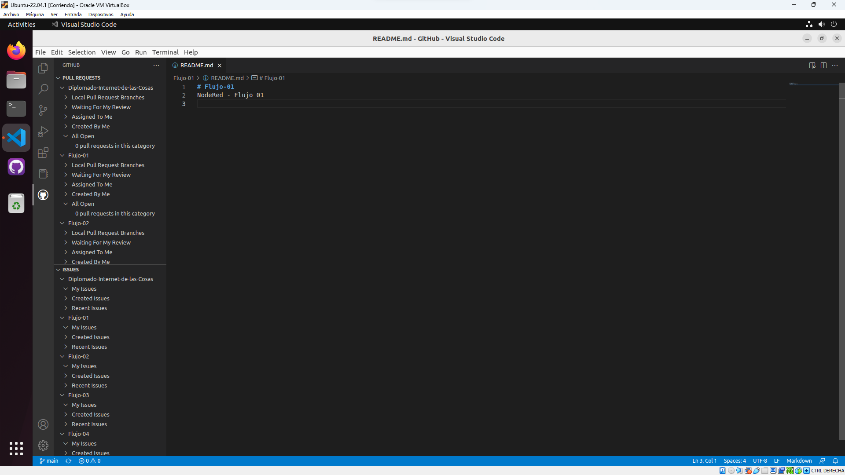Open the Search view in the activity bar
This screenshot has width=845, height=475.
click(x=43, y=89)
